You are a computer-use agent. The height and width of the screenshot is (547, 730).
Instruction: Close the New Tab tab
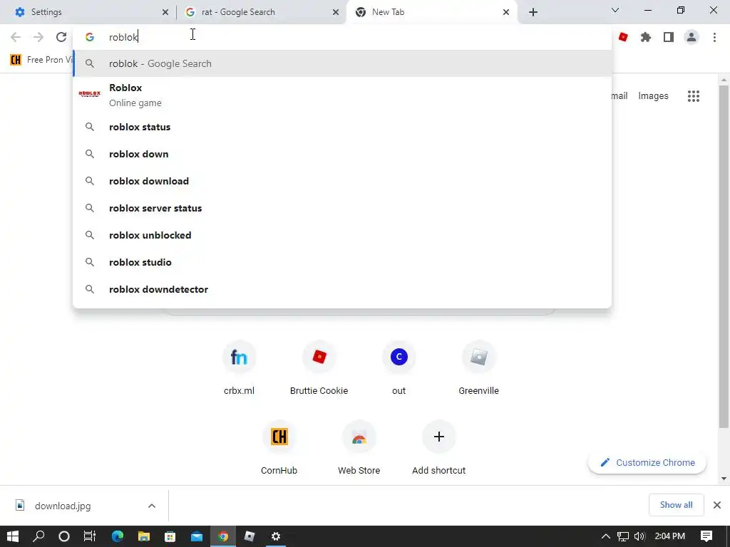coord(506,12)
